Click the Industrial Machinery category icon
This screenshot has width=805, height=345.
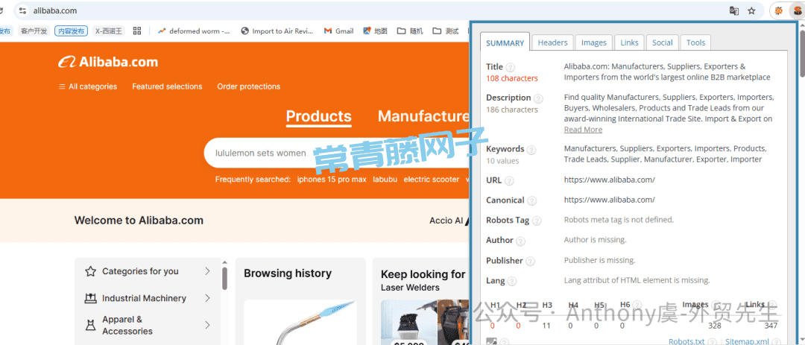[x=91, y=298]
